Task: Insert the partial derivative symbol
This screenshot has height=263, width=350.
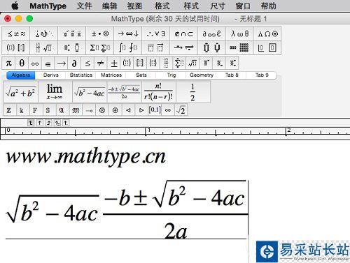Action: 74,63
